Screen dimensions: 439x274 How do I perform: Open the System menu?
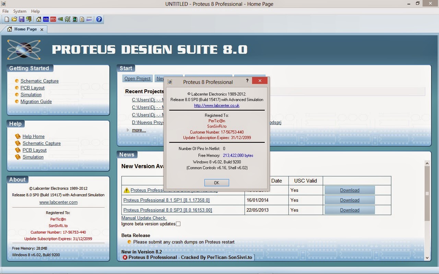(20, 11)
